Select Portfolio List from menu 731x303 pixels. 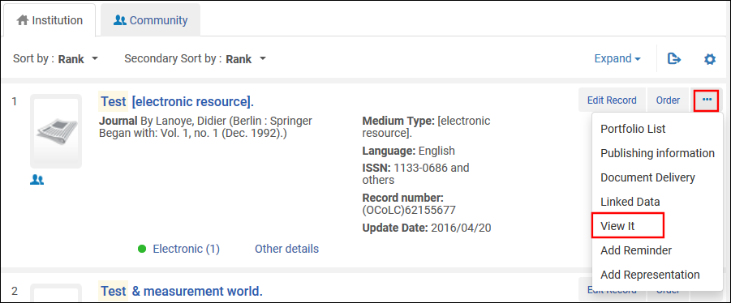pyautogui.click(x=657, y=129)
